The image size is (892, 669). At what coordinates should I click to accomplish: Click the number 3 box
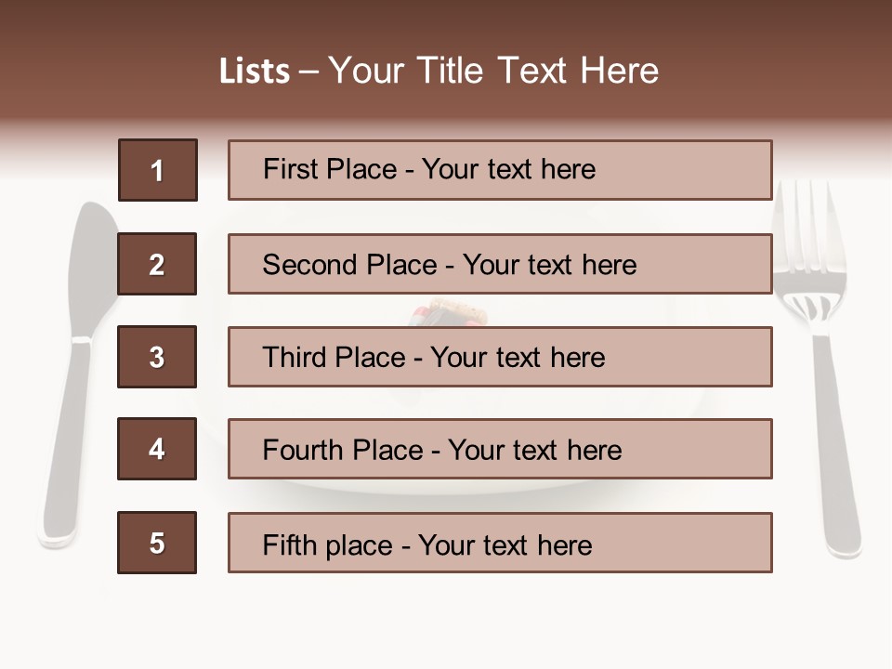157,357
